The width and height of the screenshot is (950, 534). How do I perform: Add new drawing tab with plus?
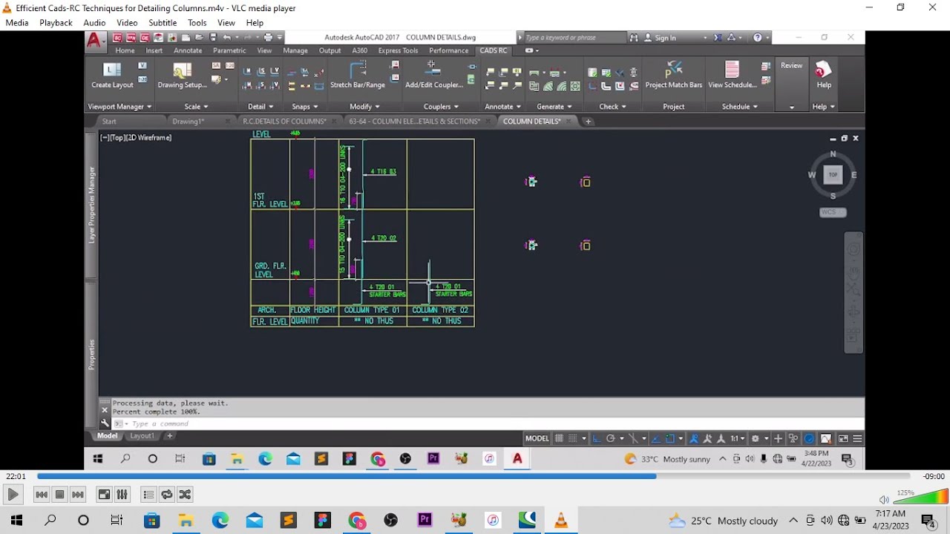[589, 121]
